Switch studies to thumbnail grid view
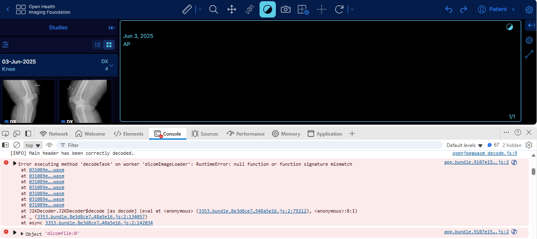Image resolution: width=537 pixels, height=239 pixels. click(x=109, y=45)
